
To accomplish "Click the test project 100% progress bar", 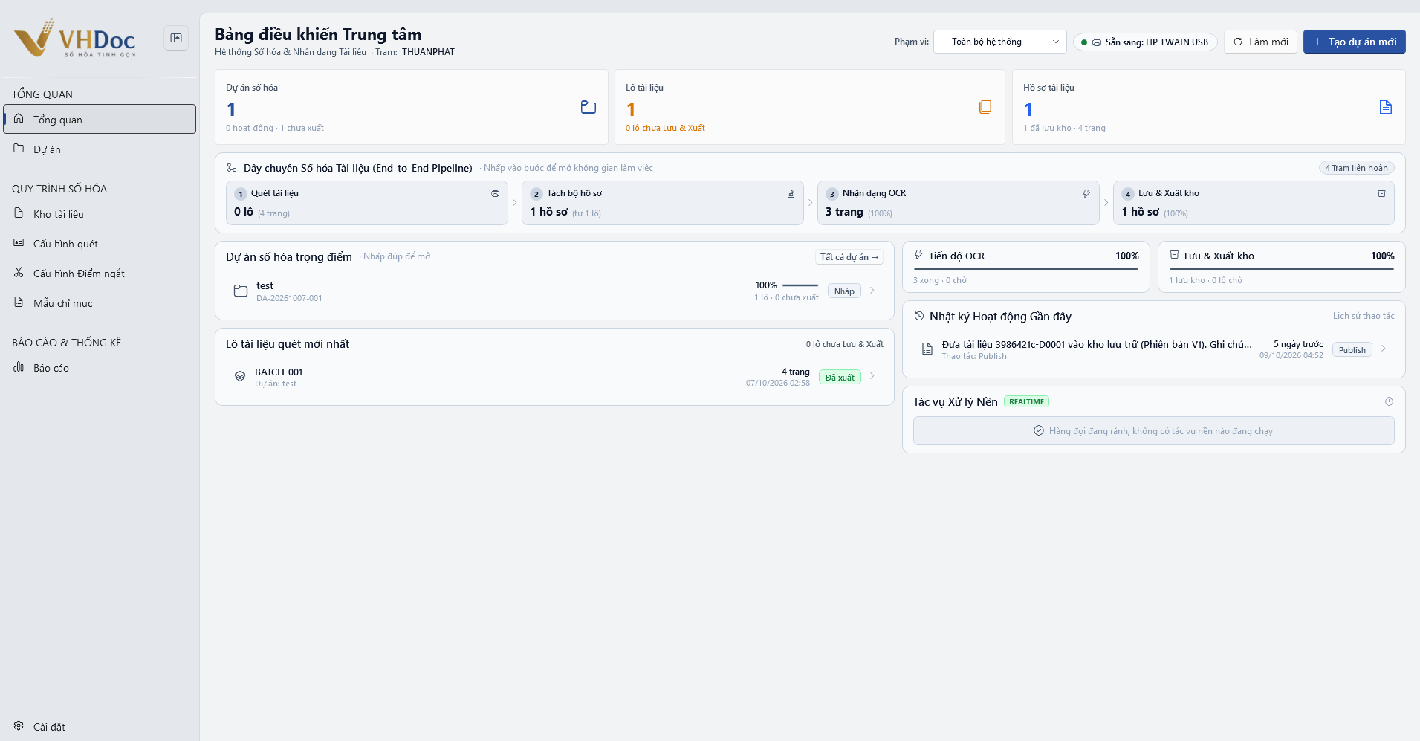I will click(x=800, y=285).
